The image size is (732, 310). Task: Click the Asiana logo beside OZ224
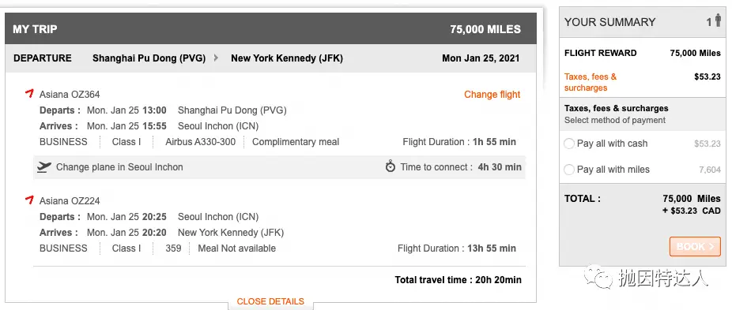pyautogui.click(x=29, y=200)
